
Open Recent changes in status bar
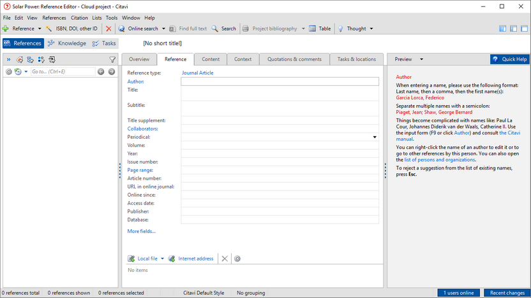click(x=507, y=293)
